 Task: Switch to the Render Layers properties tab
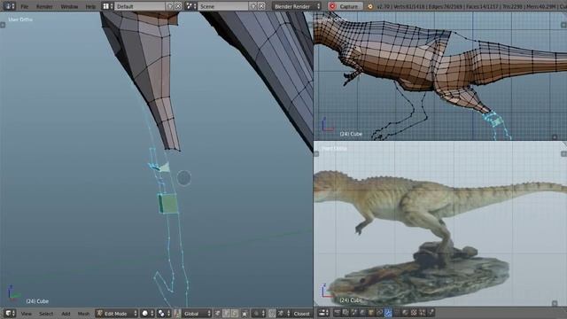point(346,313)
